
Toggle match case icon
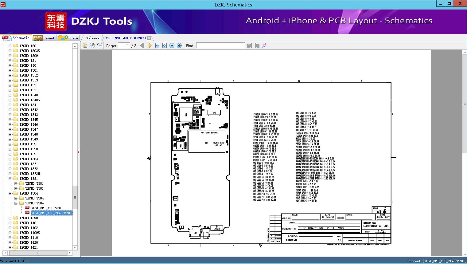(x=264, y=45)
